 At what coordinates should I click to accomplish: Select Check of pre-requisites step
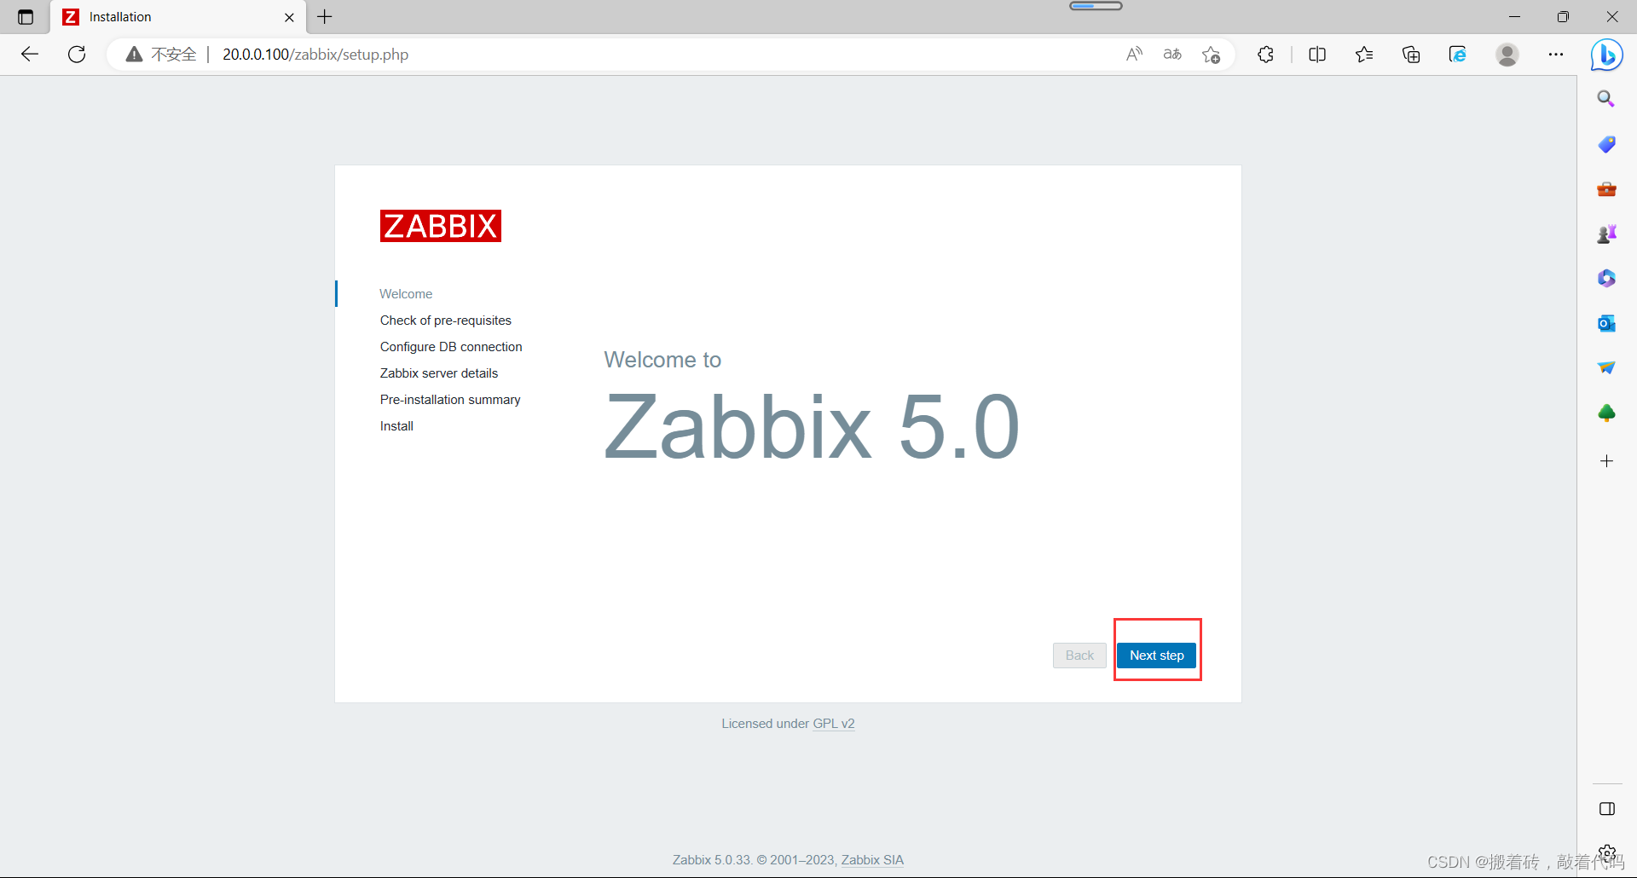tap(446, 320)
